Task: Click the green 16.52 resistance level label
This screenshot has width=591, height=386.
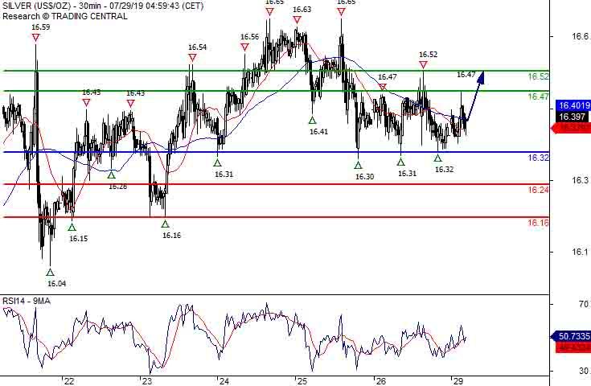Action: 538,77
